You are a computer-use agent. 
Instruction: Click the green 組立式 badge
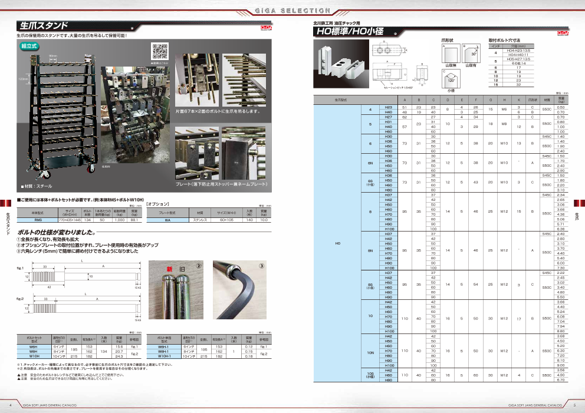point(29,46)
